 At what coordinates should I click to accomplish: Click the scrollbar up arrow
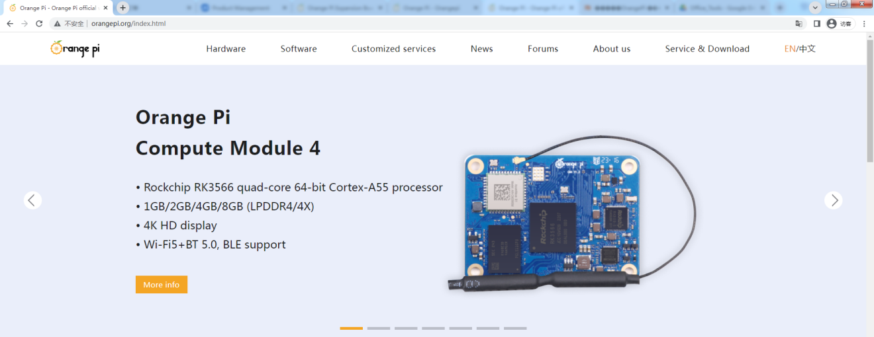pyautogui.click(x=870, y=36)
